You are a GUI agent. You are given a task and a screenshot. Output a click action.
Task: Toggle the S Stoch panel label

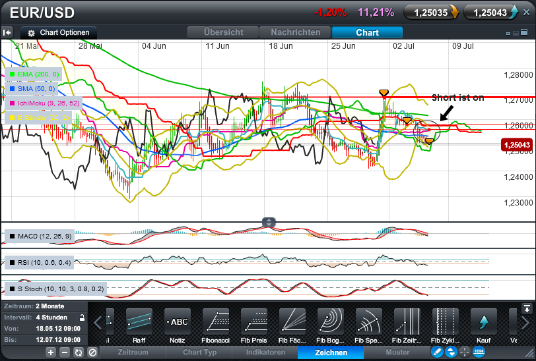click(x=55, y=289)
